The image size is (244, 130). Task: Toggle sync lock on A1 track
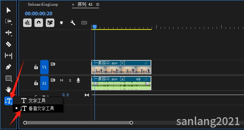[53, 80]
